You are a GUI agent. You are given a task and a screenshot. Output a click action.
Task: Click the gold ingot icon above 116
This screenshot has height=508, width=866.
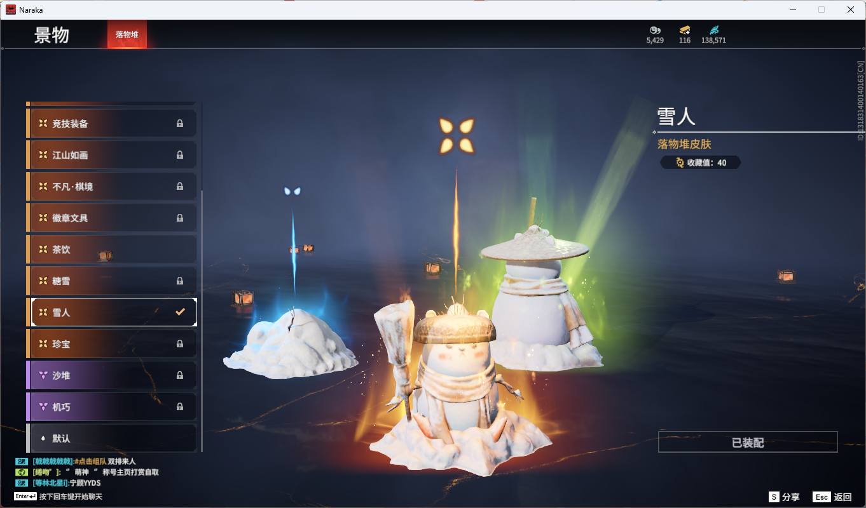click(x=685, y=30)
